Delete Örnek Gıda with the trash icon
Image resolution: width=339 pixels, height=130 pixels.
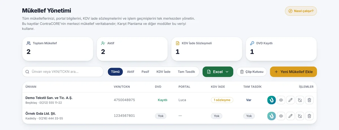coord(309,116)
